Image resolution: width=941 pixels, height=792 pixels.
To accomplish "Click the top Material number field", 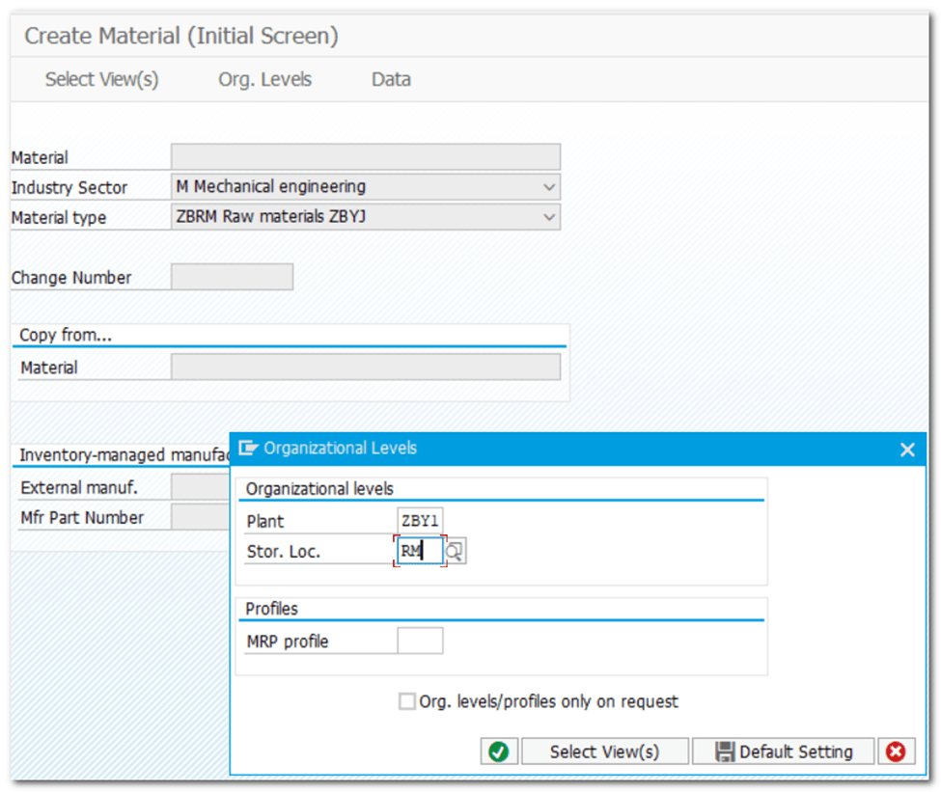I will click(x=365, y=157).
